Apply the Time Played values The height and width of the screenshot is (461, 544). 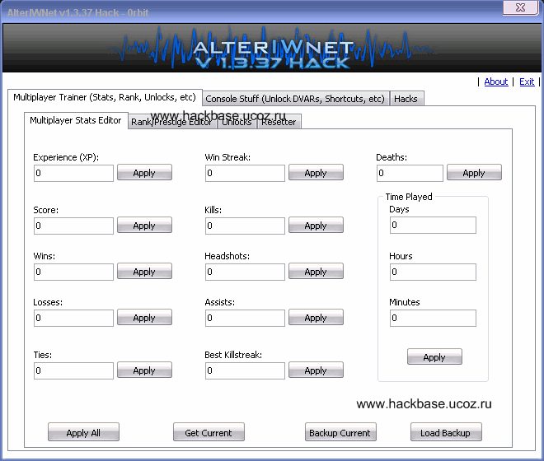coord(434,357)
